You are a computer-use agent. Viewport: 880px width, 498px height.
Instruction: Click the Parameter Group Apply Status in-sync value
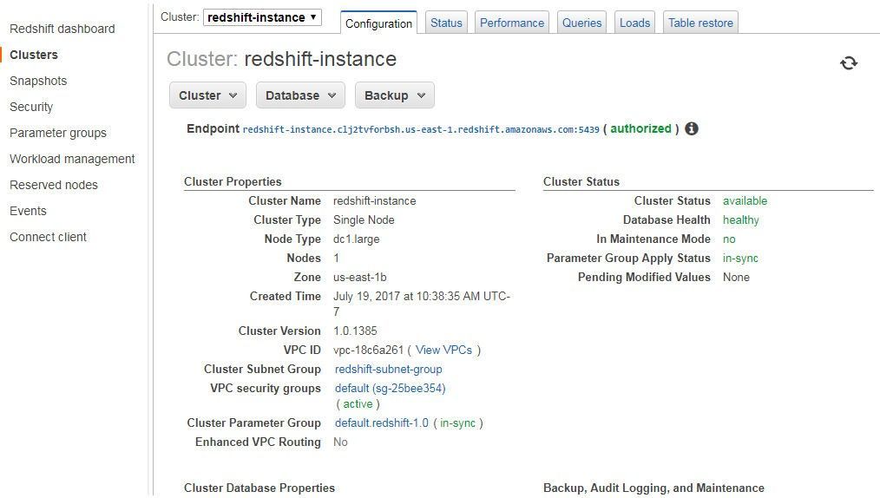(x=740, y=258)
